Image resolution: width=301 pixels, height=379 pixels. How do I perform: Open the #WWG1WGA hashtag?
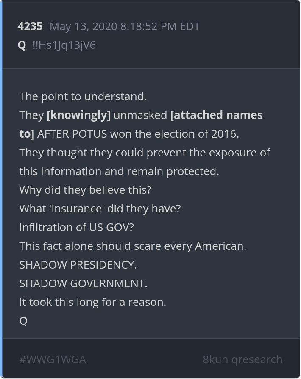53,359
